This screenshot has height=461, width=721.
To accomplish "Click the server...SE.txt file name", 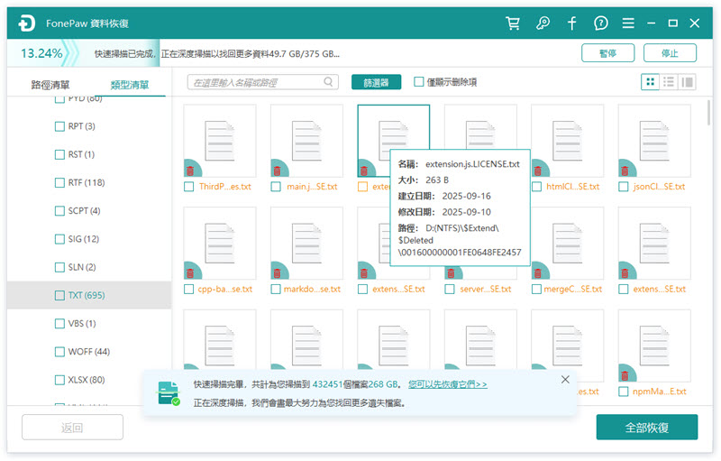I will point(486,289).
